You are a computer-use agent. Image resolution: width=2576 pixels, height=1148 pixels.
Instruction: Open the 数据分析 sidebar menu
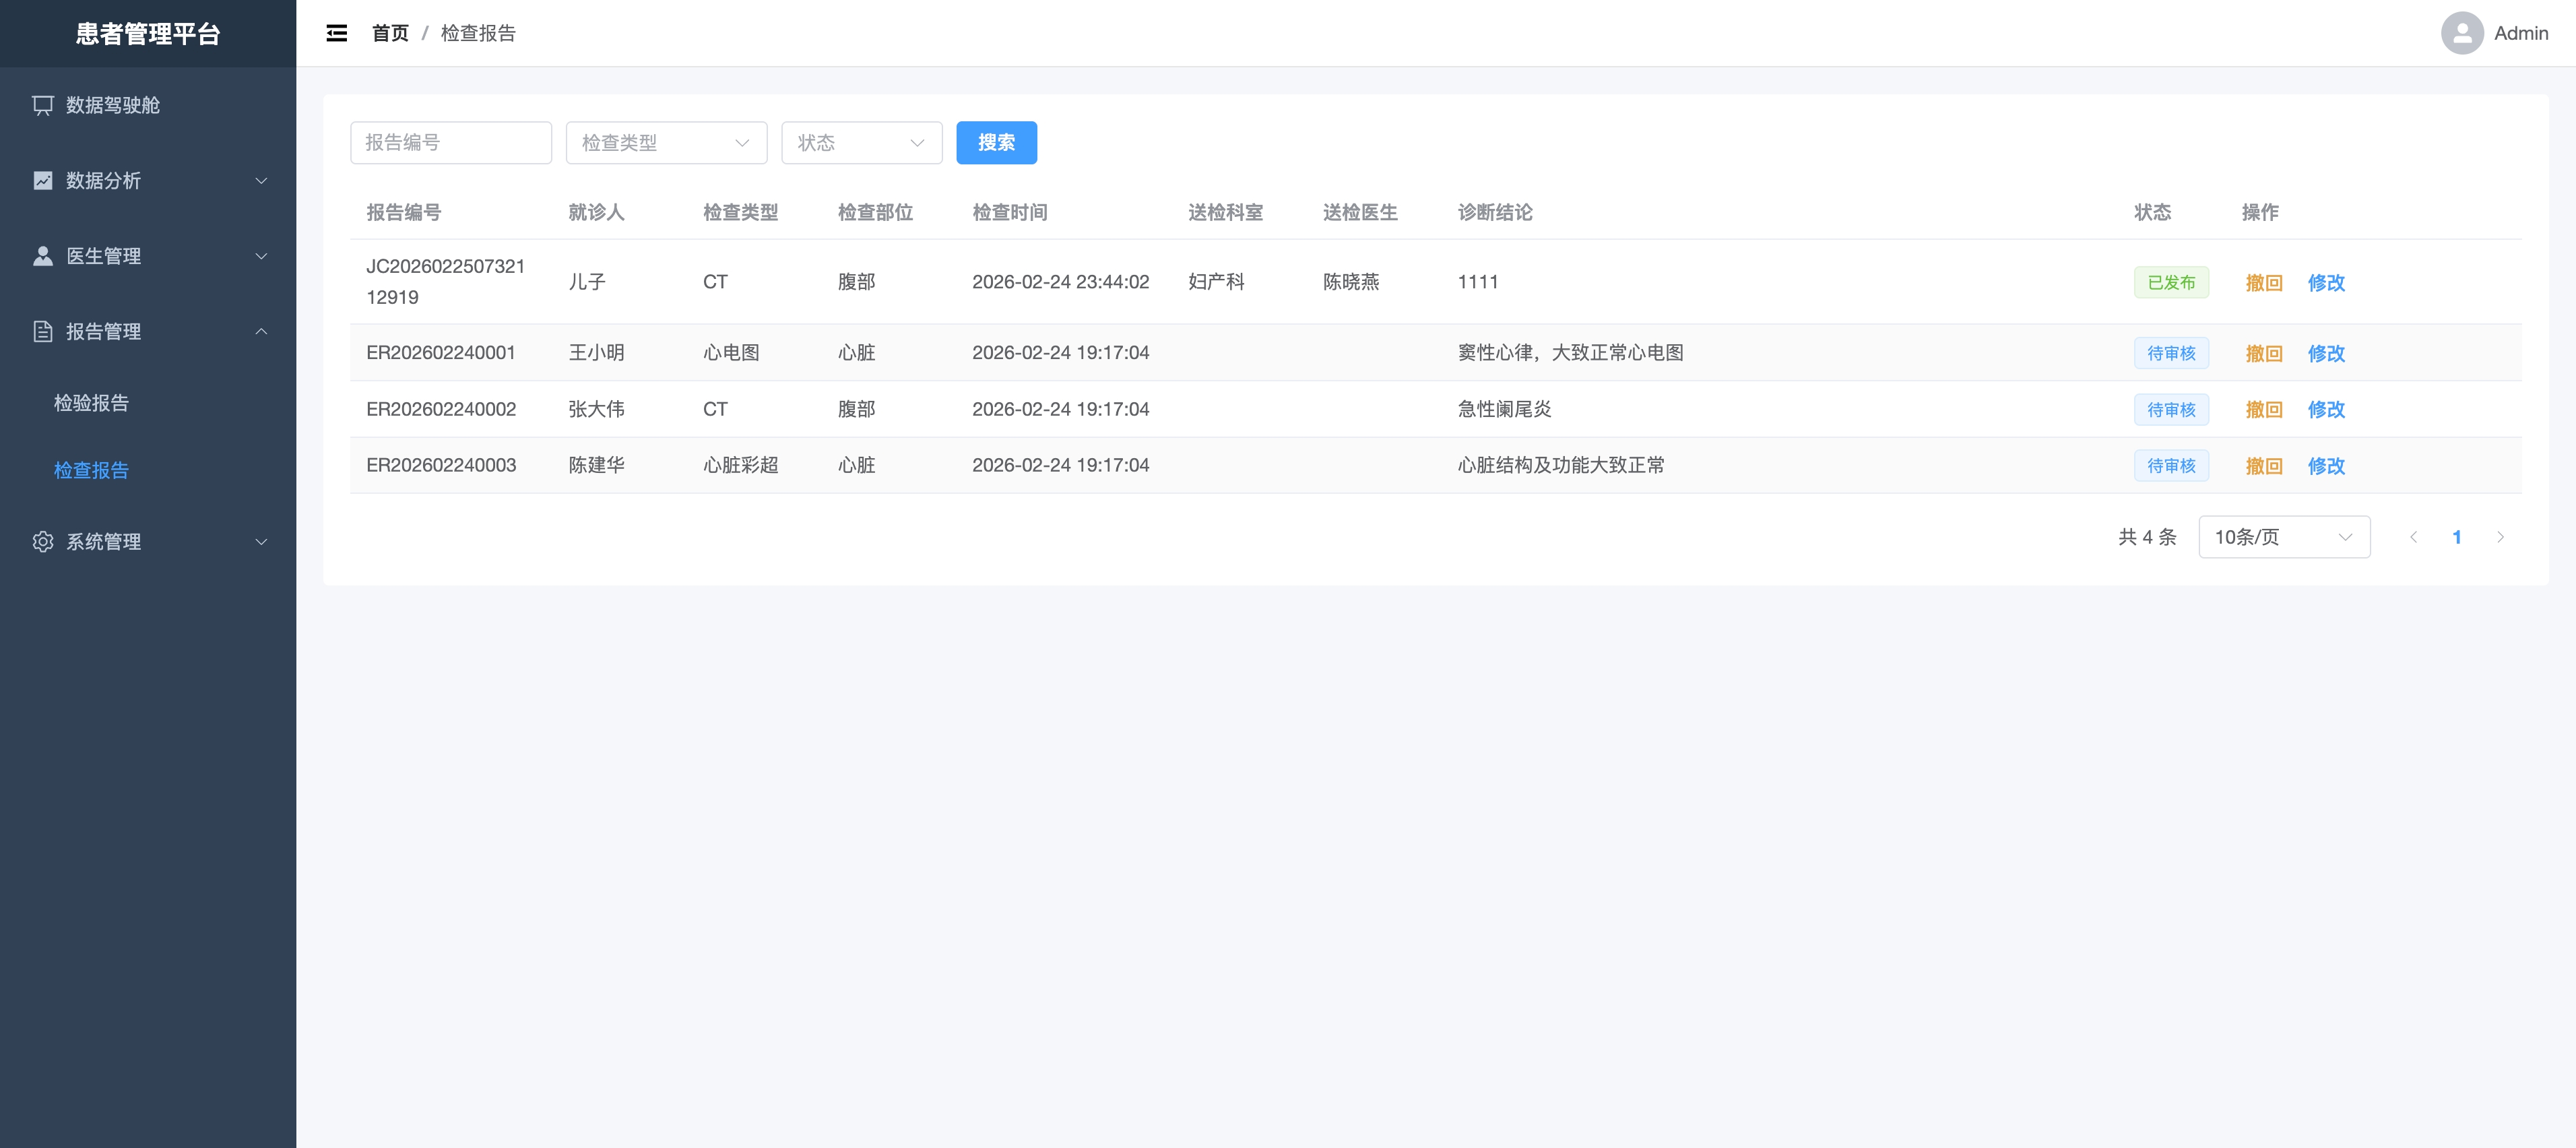(148, 181)
